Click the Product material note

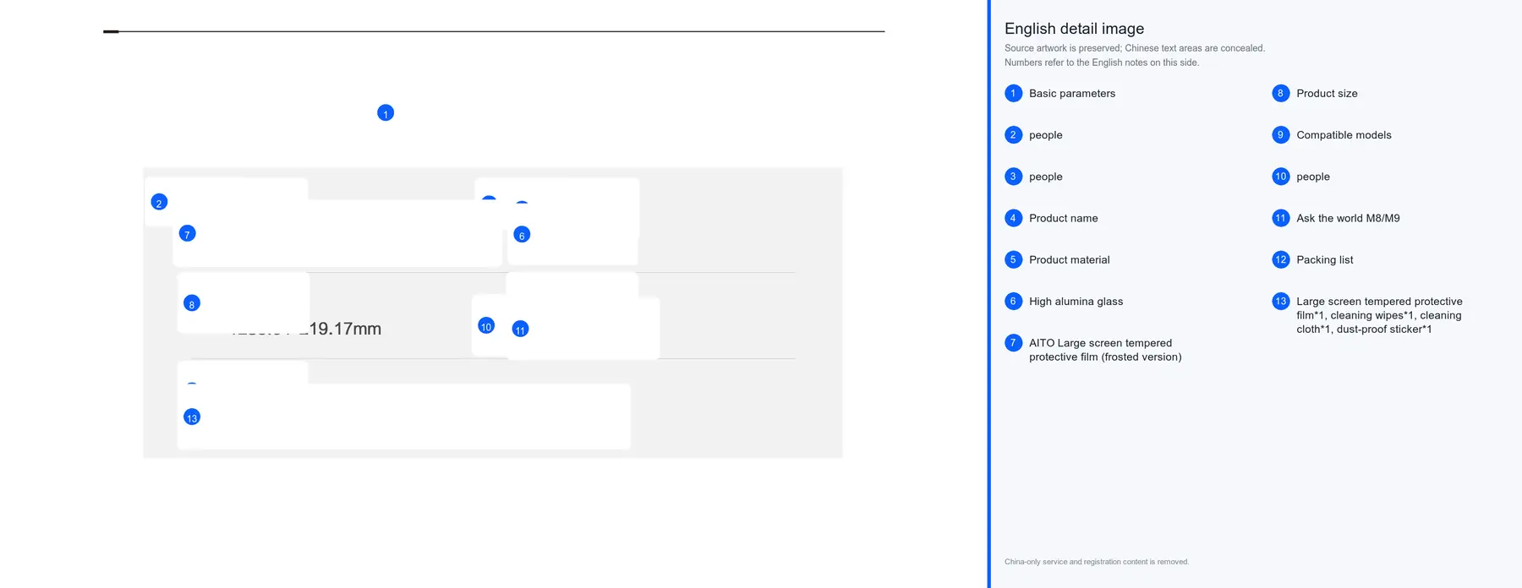(x=1069, y=260)
